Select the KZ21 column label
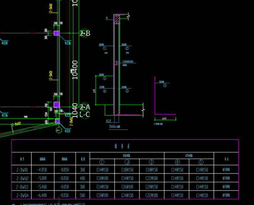254x205 pixels. (x=68, y=131)
